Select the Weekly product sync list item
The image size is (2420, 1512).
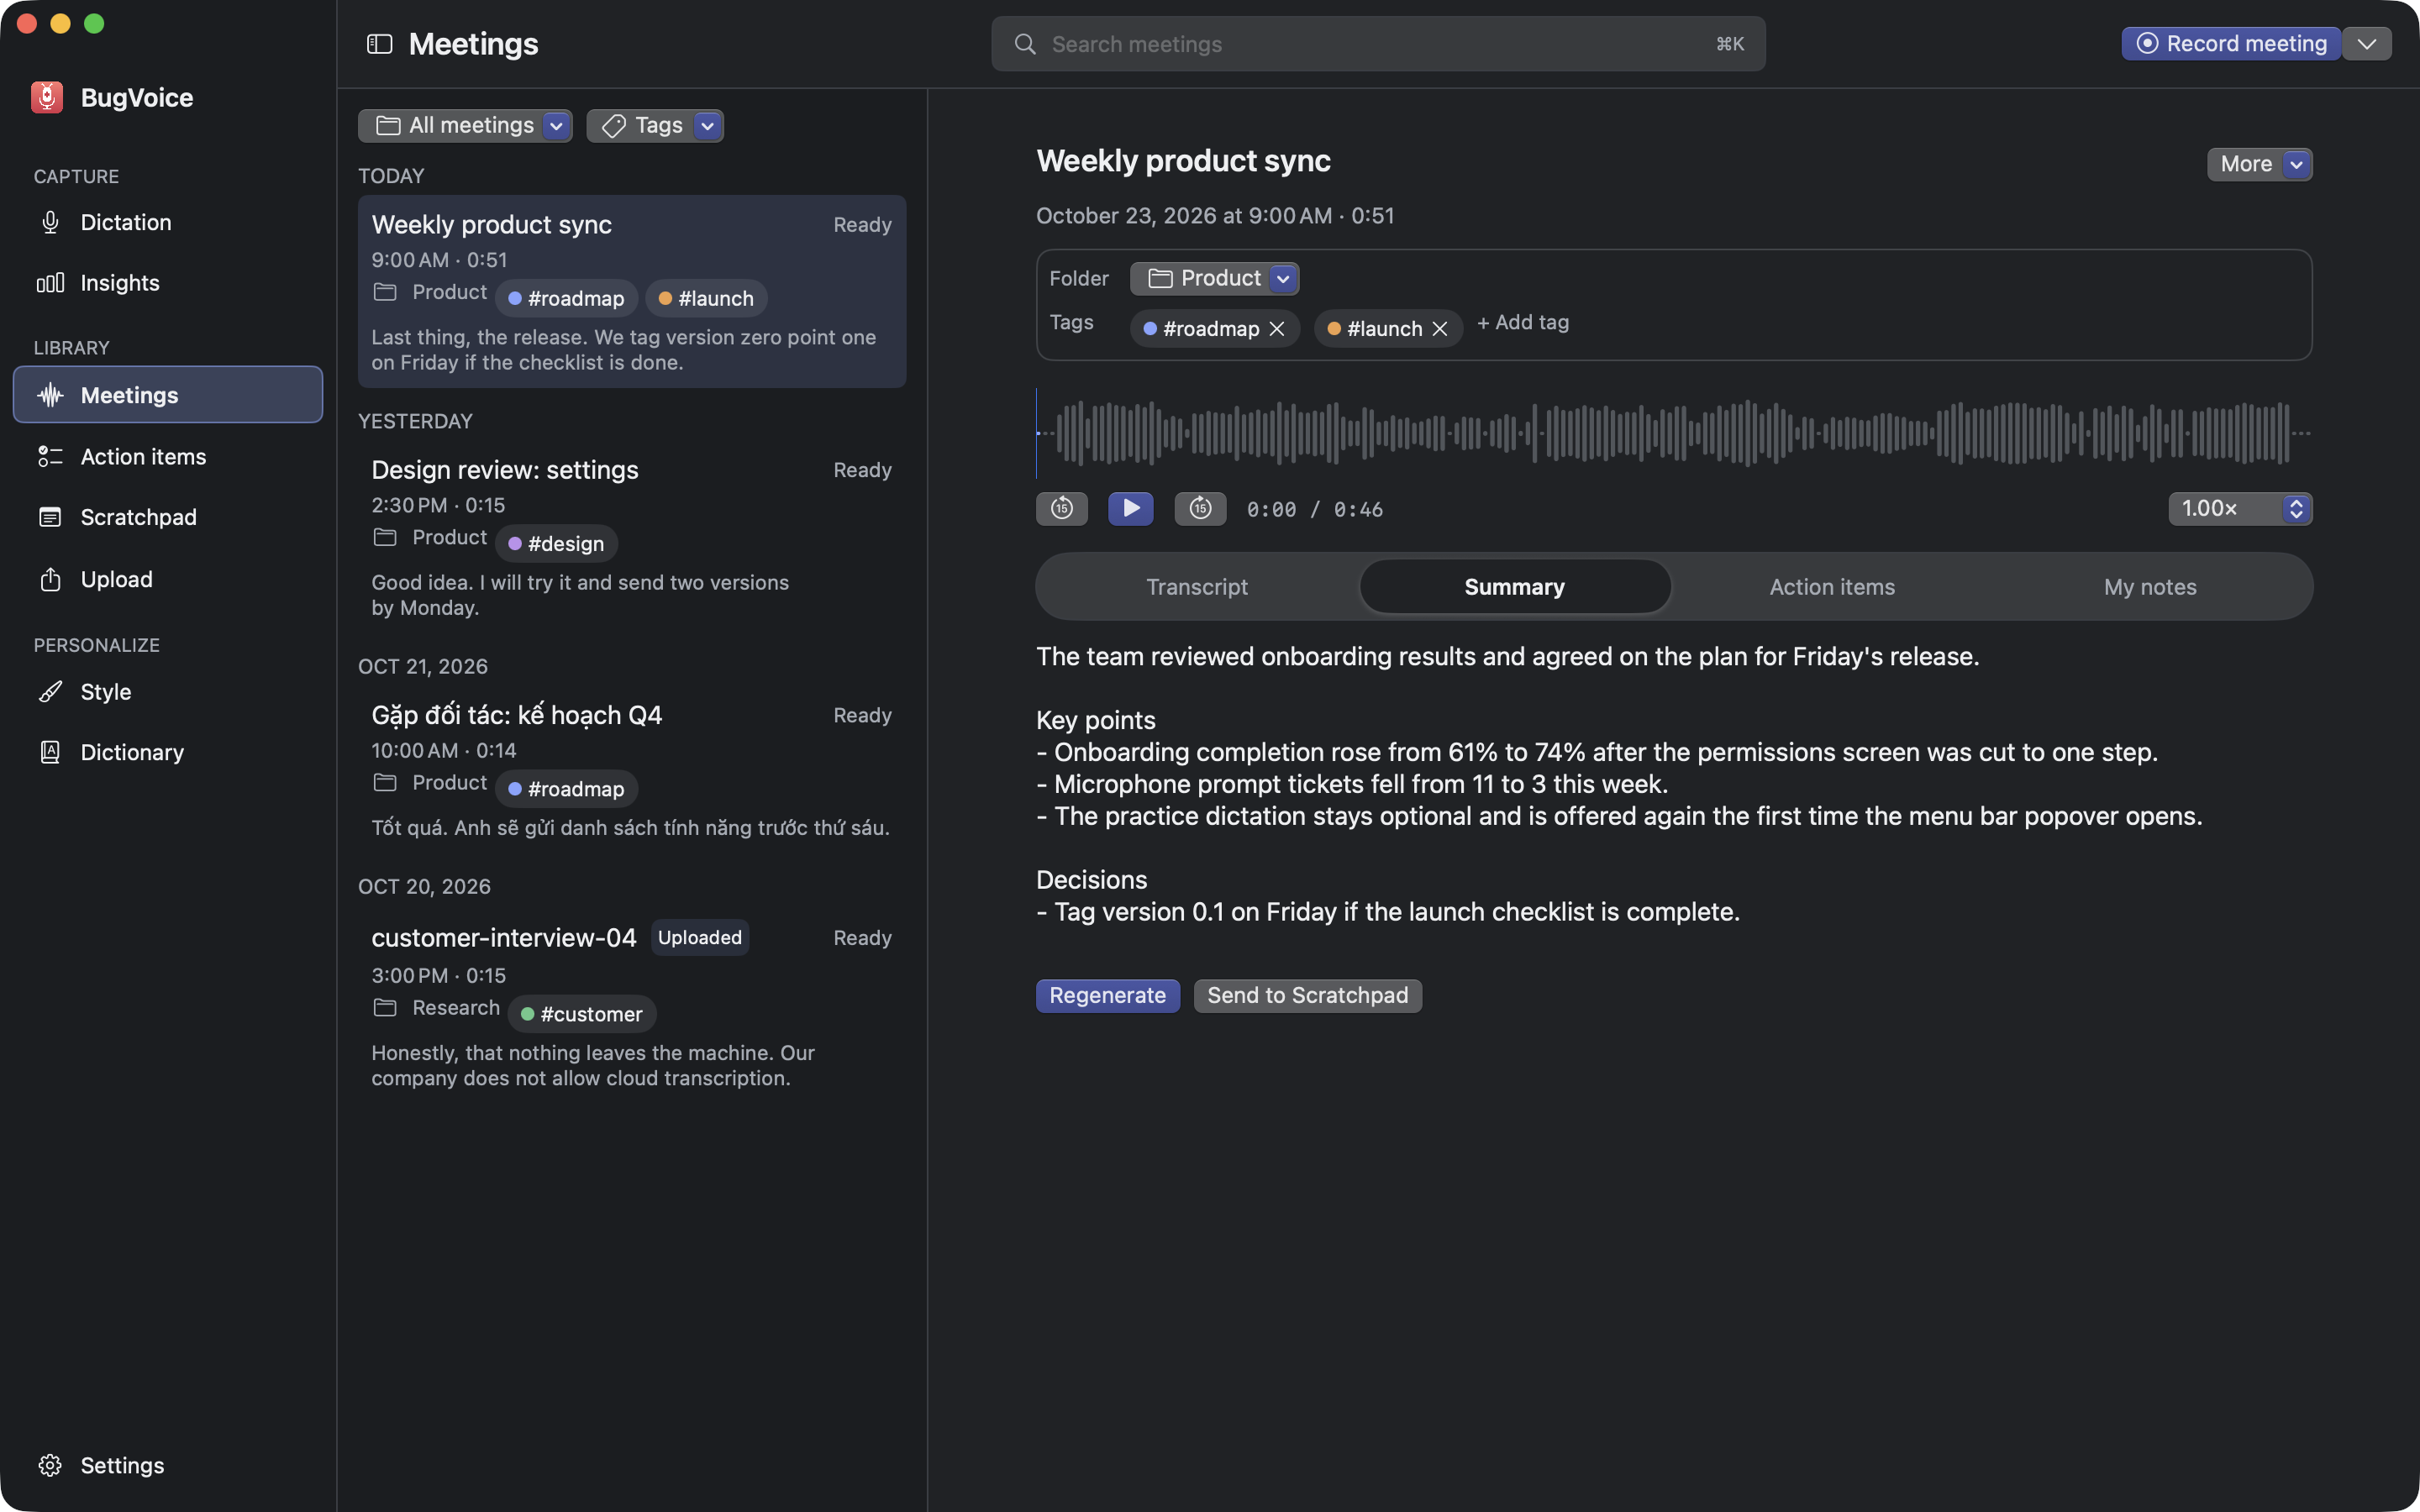(632, 291)
